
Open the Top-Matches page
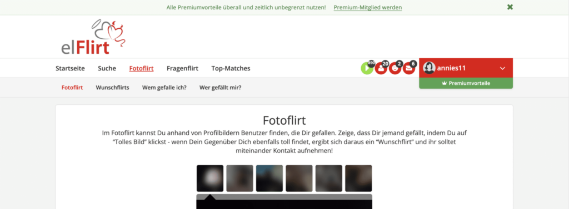pyautogui.click(x=231, y=68)
